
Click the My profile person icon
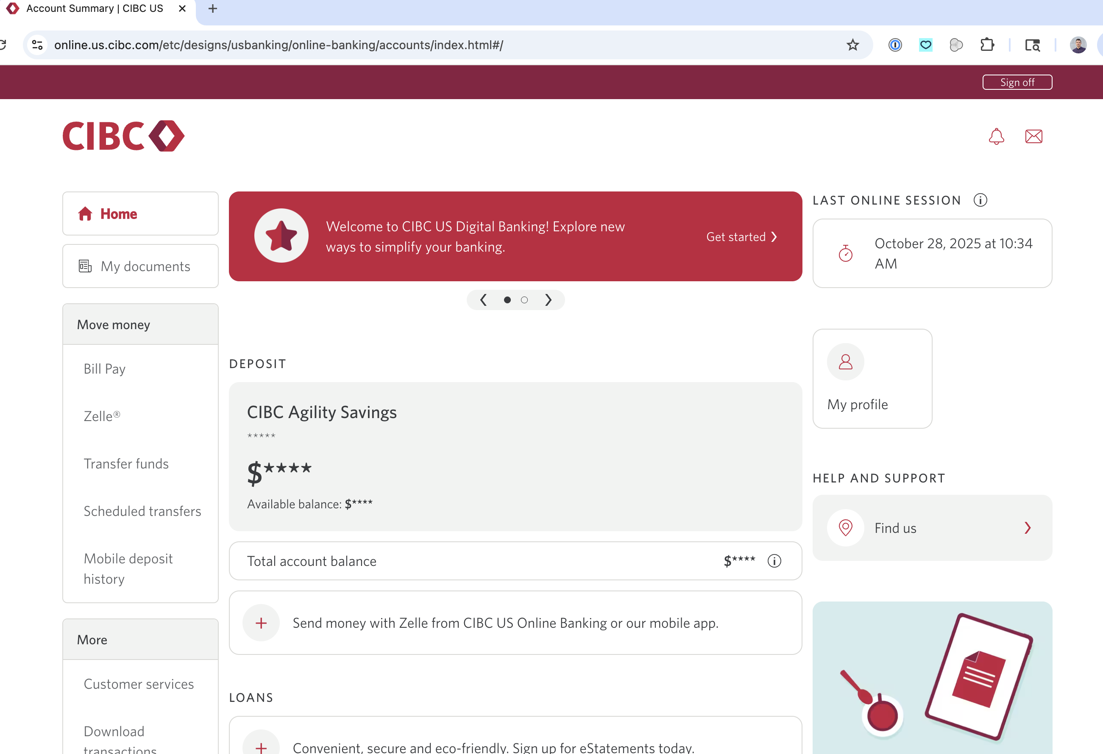[x=845, y=362]
